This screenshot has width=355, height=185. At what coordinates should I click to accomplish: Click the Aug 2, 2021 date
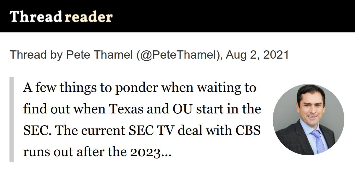tap(257, 55)
